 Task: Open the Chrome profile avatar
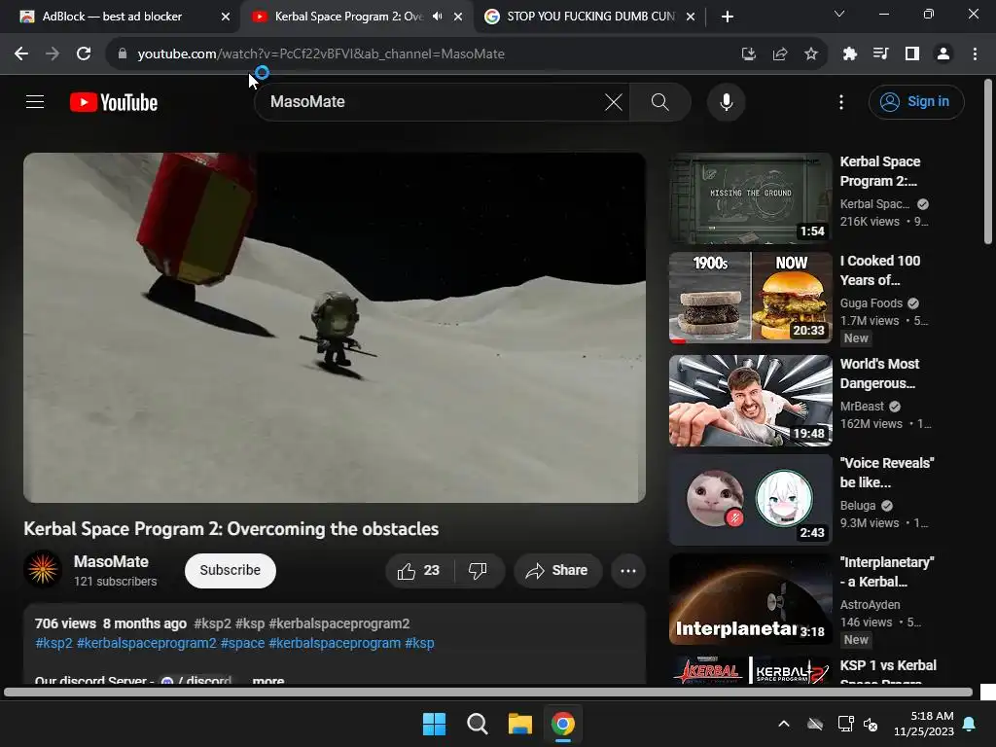943,54
